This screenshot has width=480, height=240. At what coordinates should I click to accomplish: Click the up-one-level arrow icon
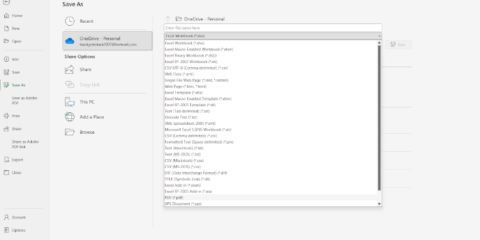(169, 19)
